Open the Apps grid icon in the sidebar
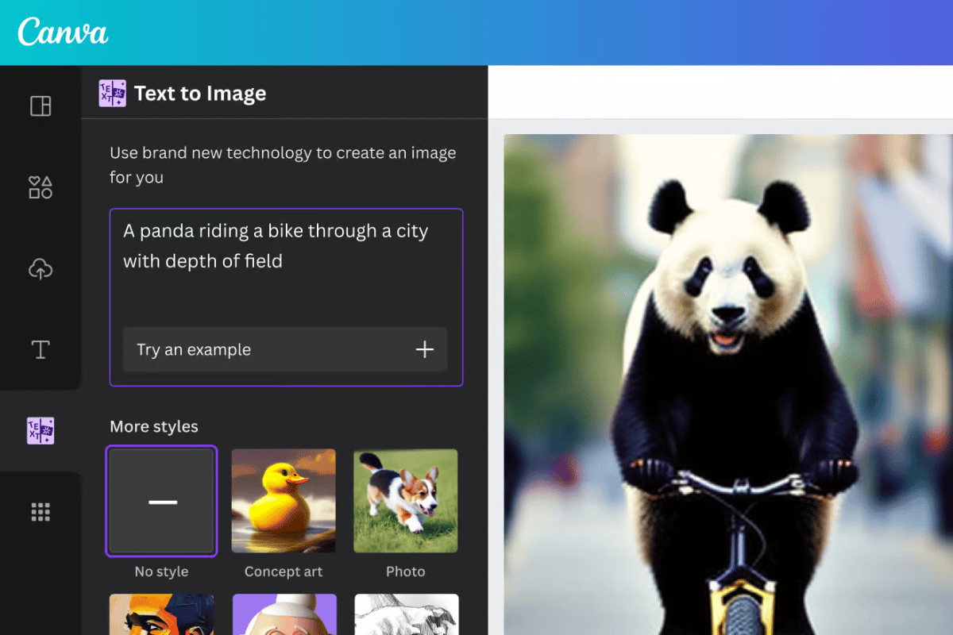 pos(40,512)
